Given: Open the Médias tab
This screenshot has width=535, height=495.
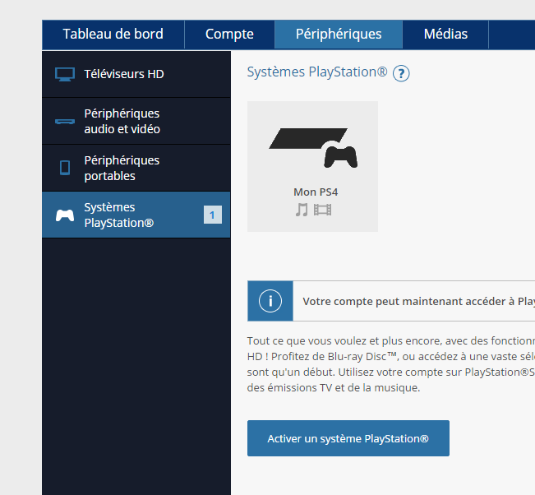Looking at the screenshot, I should (445, 35).
